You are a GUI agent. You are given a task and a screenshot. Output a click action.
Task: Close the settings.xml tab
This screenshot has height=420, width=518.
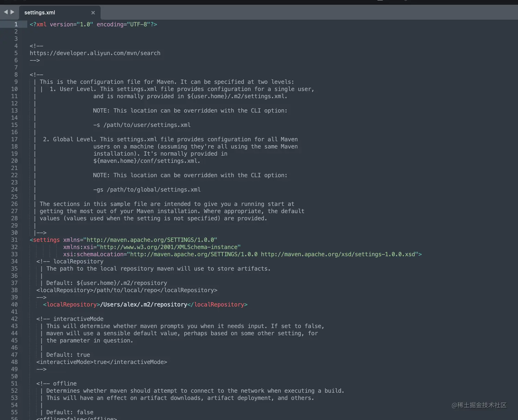click(93, 13)
